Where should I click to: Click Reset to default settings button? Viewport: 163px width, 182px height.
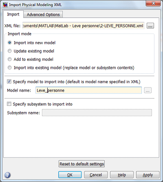coord(81,164)
